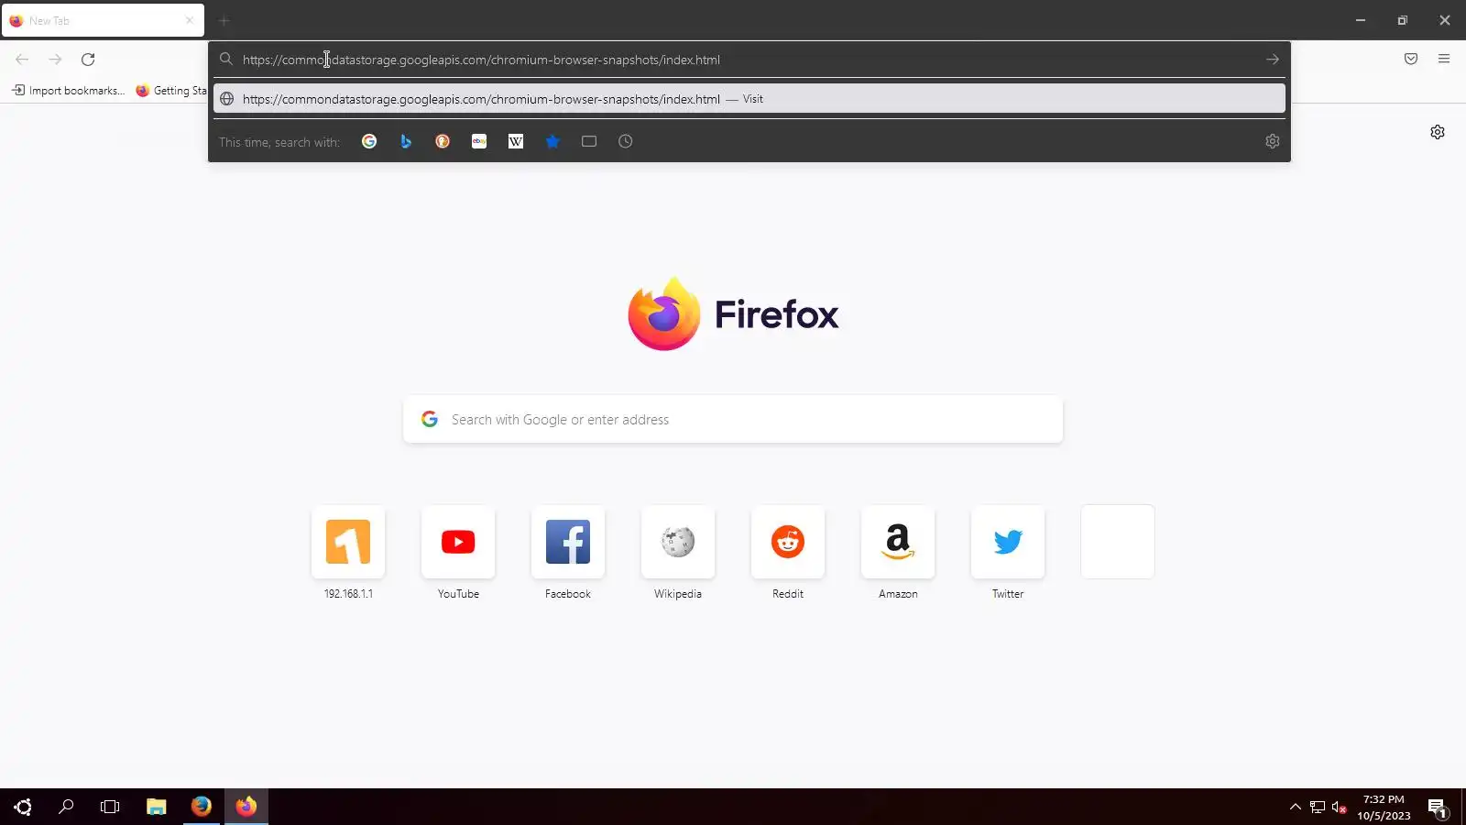Open Save to Pocket button
The height and width of the screenshot is (825, 1466).
point(1411,60)
